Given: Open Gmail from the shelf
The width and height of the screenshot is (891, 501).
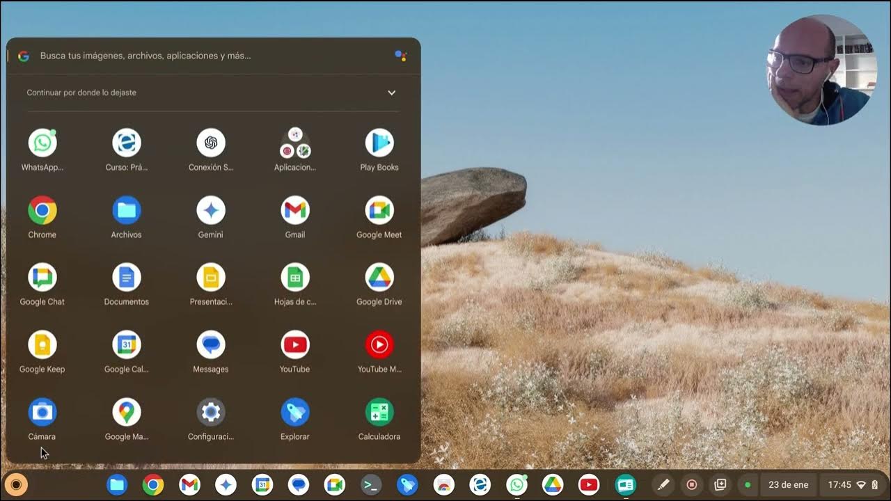Looking at the screenshot, I should coord(189,484).
